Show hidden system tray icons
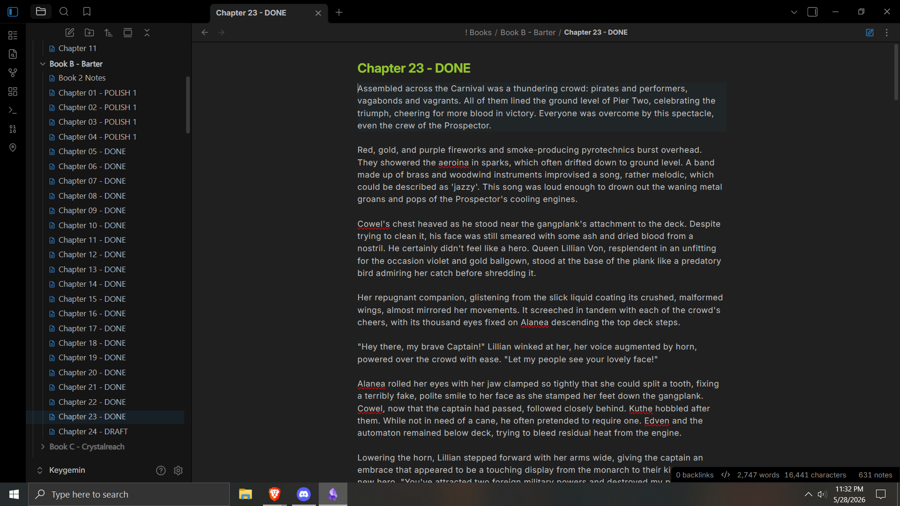The width and height of the screenshot is (900, 506). (809, 494)
